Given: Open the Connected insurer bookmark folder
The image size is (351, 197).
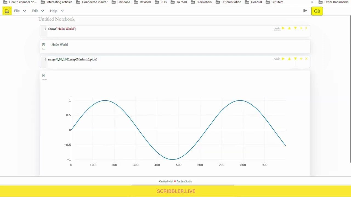Looking at the screenshot, I should pos(92,2).
